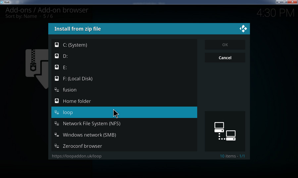The width and height of the screenshot is (298, 178).
Task: Click the drive icon beside Home folder
Action: pyautogui.click(x=57, y=101)
